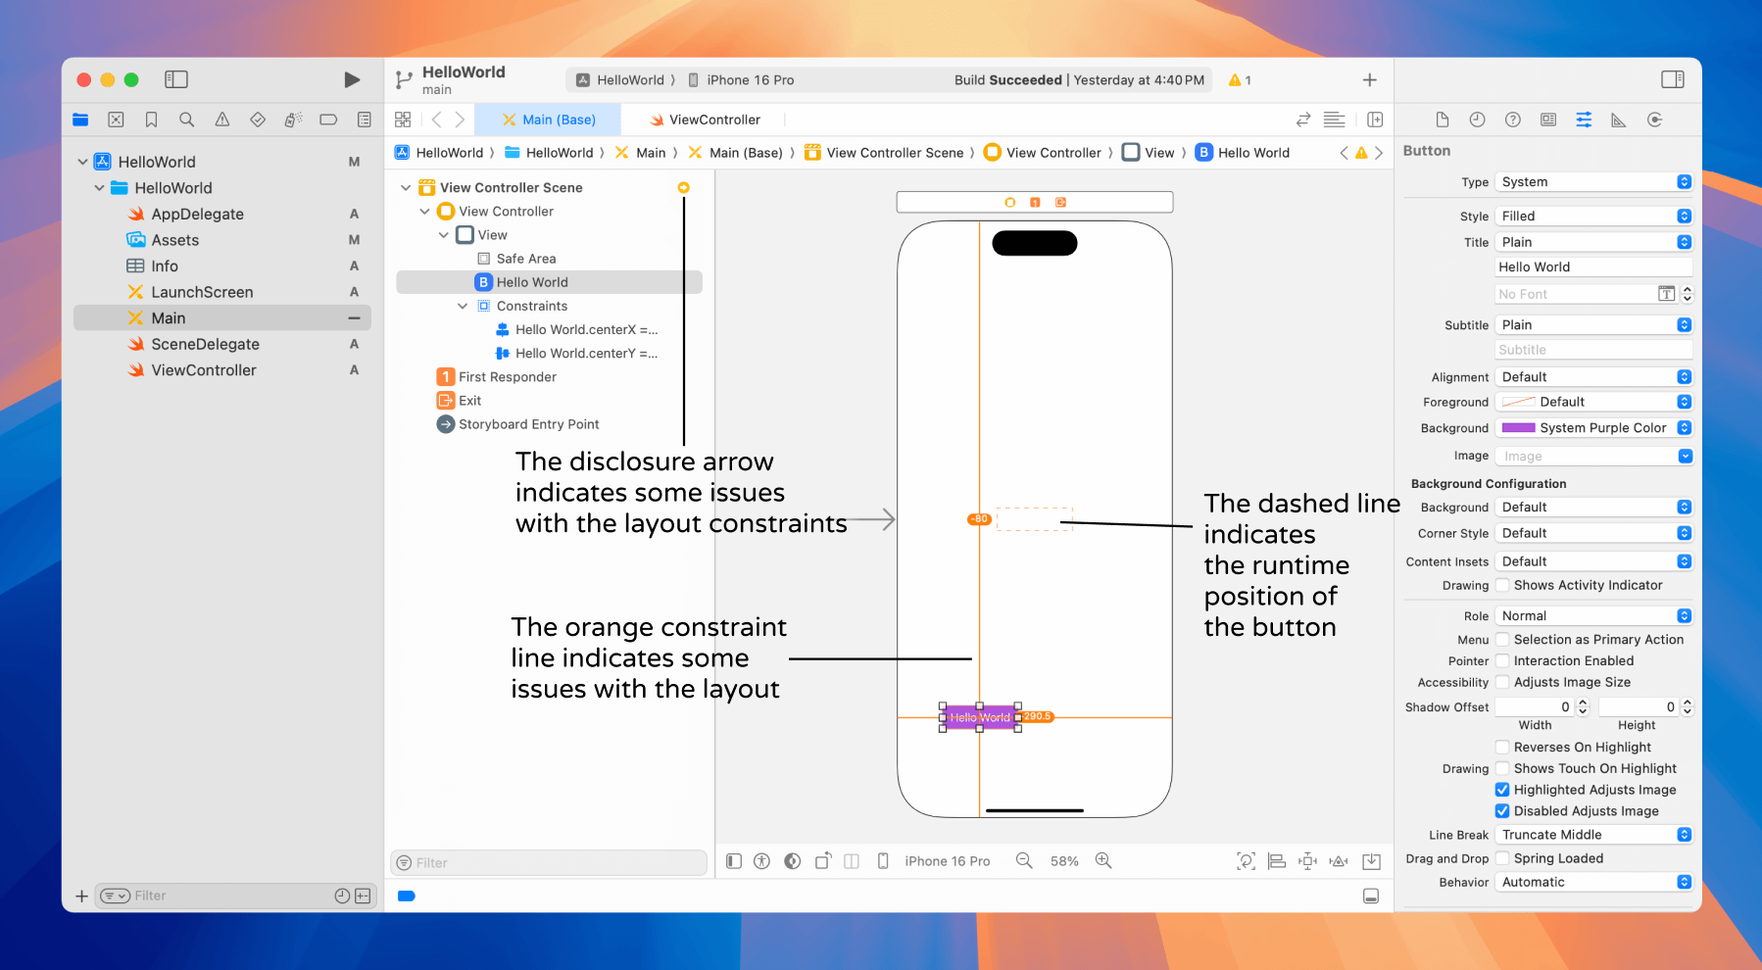Open the related items grid icon
1762x970 pixels.
click(x=403, y=120)
